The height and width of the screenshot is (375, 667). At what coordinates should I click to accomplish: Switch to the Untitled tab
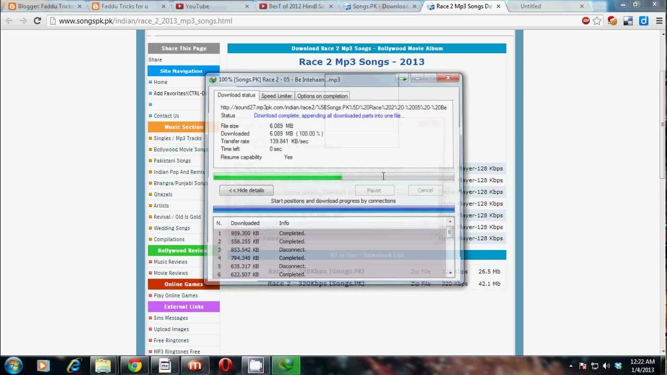click(x=547, y=6)
